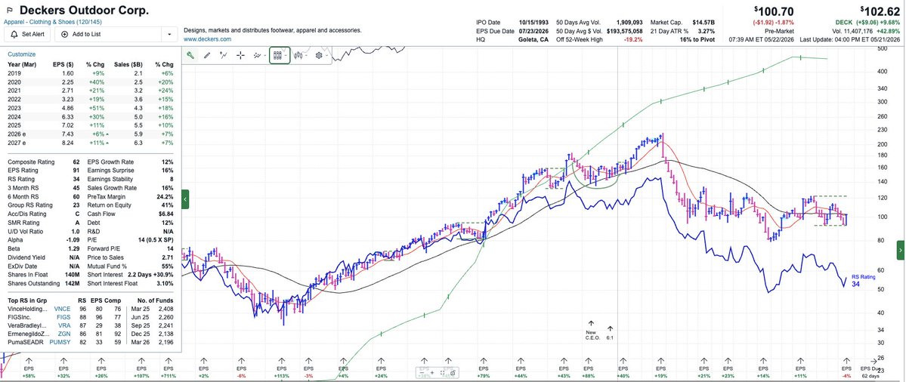Expand the candlestick chart style dropdown

[306, 55]
